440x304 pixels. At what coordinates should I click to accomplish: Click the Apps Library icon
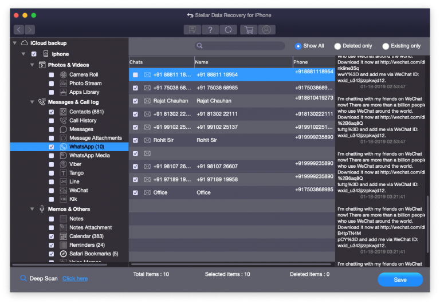tap(64, 92)
